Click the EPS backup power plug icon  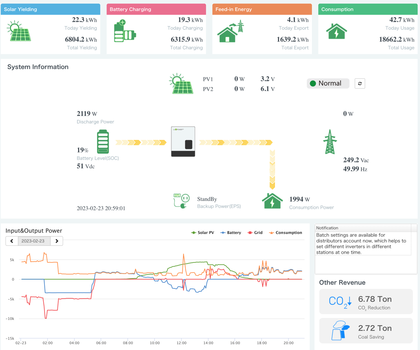tap(181, 202)
